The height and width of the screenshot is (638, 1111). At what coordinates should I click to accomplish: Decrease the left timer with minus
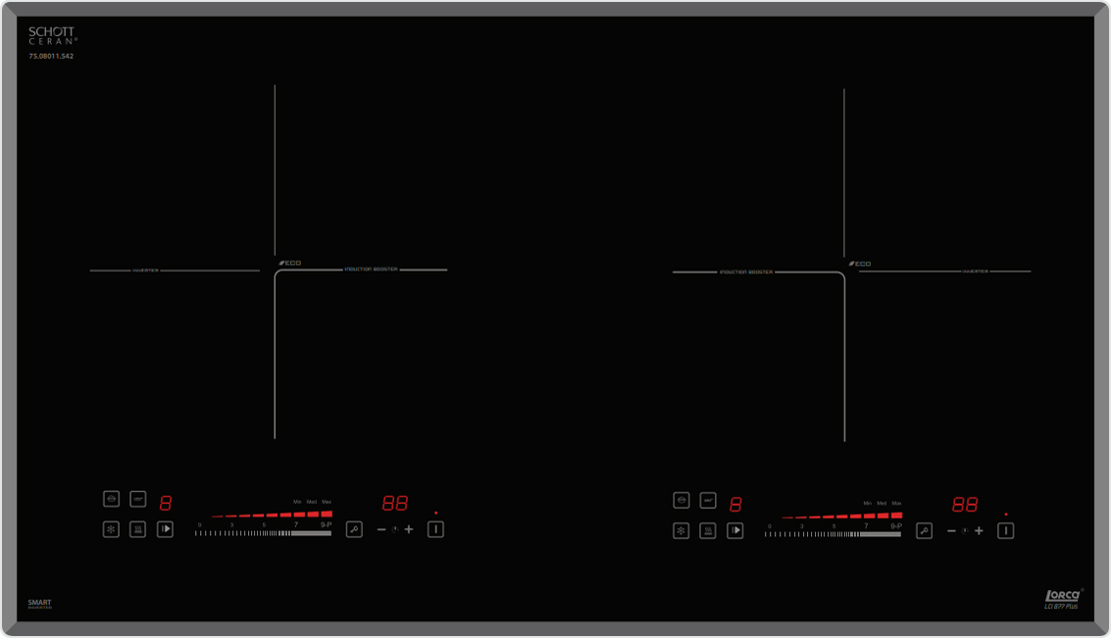click(x=381, y=529)
